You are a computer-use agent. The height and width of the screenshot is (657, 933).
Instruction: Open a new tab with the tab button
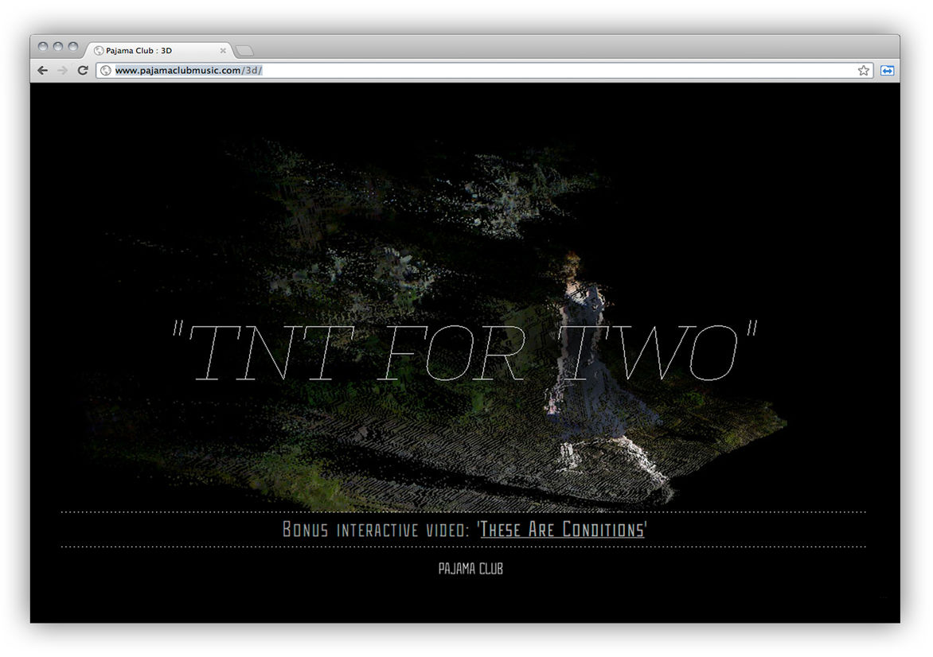pos(244,51)
